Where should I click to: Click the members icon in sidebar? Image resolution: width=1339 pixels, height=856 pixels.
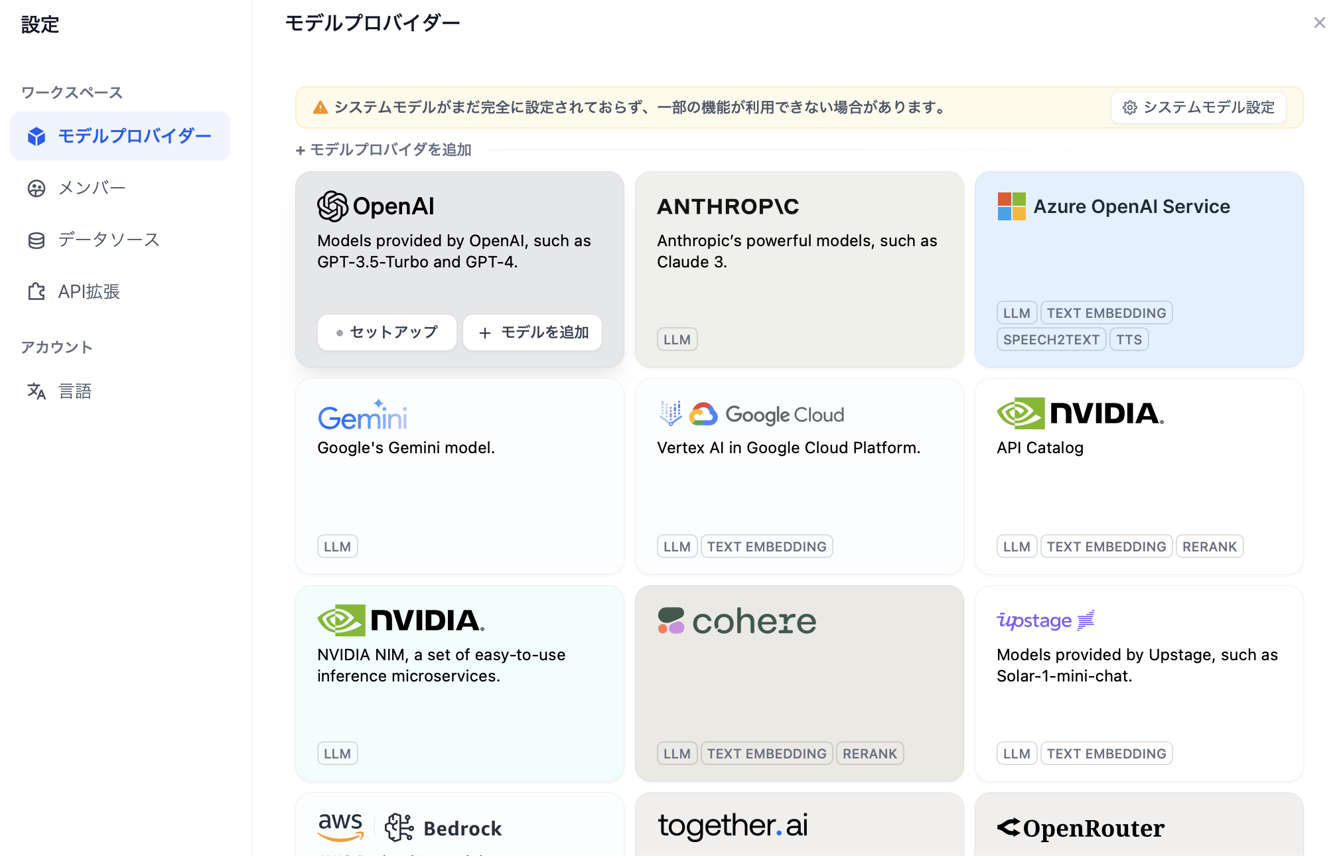[x=36, y=188]
